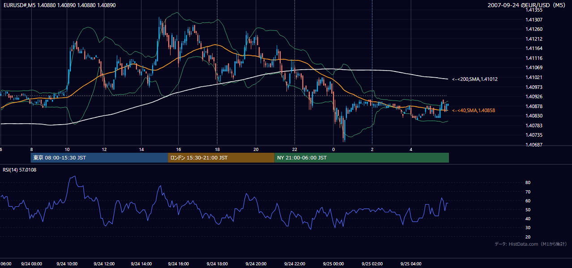Click hour tick 18 under price chart
This screenshot has width=572, height=268.
pyautogui.click(x=217, y=149)
